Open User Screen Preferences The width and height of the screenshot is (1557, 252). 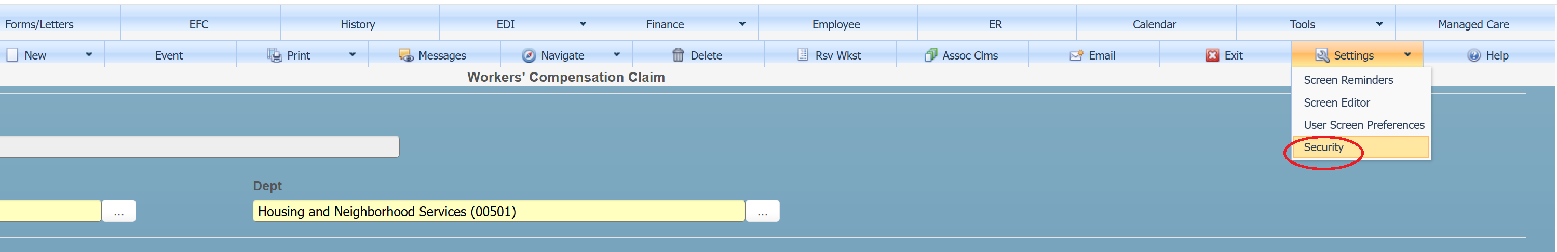[x=1363, y=125]
